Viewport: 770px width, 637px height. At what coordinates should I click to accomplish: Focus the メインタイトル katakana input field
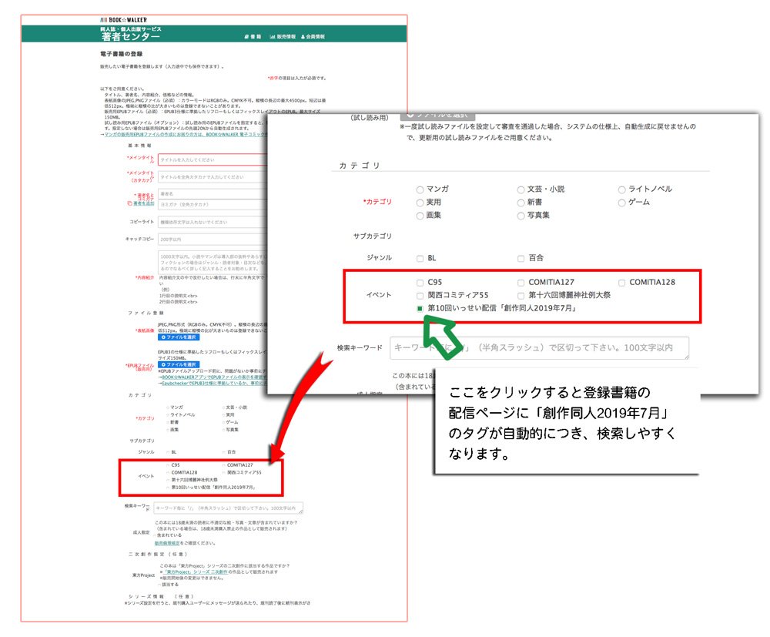pyautogui.click(x=213, y=177)
